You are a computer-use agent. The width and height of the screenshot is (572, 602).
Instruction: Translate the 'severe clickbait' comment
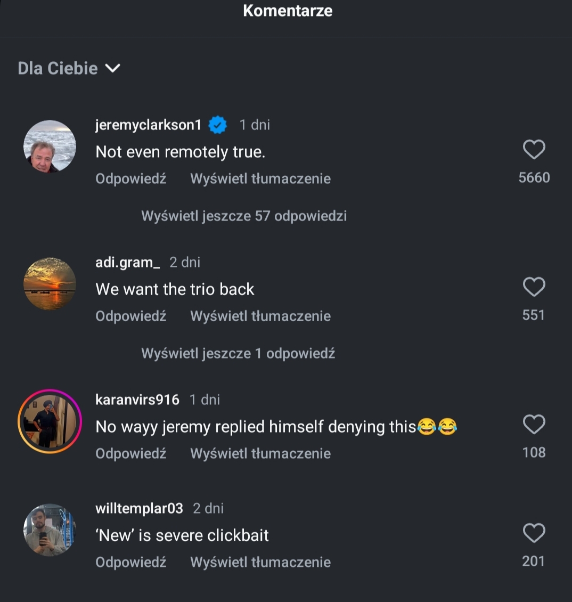(260, 562)
